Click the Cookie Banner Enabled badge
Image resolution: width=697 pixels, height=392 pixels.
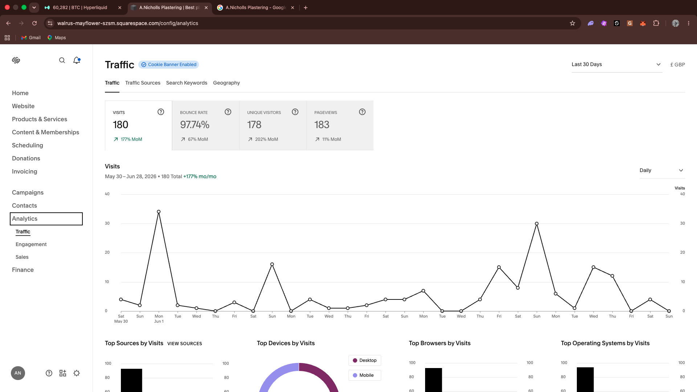pos(169,65)
